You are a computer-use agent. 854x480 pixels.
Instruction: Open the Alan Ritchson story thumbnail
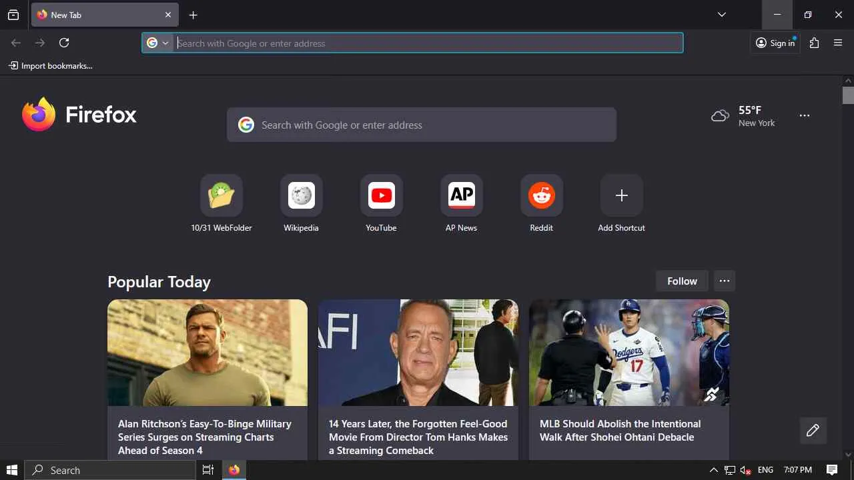pyautogui.click(x=207, y=353)
